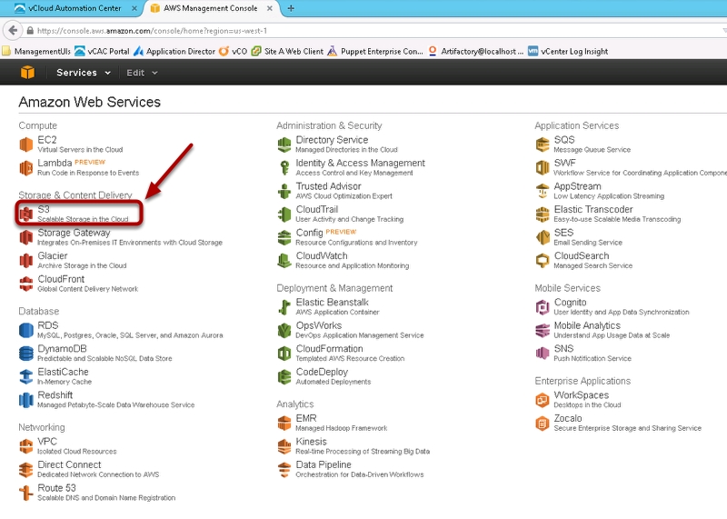Click the site lock icon in address bar
This screenshot has height=519, width=727.
pos(30,31)
